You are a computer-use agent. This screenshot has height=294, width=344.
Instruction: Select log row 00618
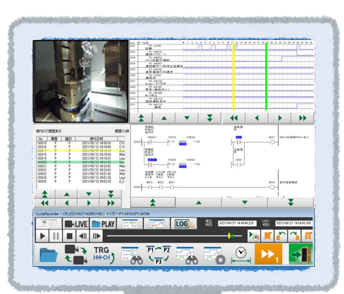81,155
